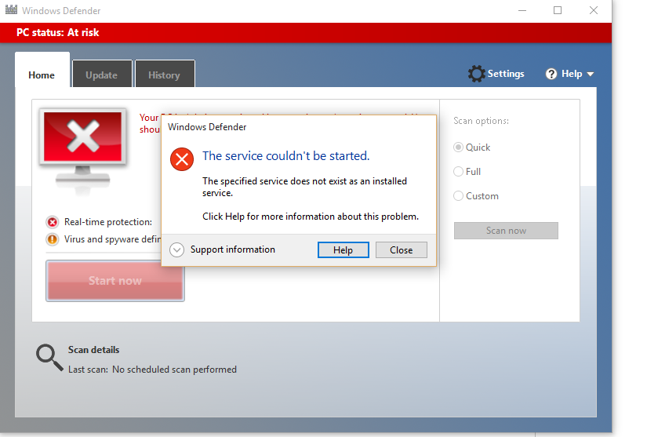Viewport: 647px width, 437px height.
Task: Click "Last scan: No scheduled scan performed" text
Action: pyautogui.click(x=152, y=370)
